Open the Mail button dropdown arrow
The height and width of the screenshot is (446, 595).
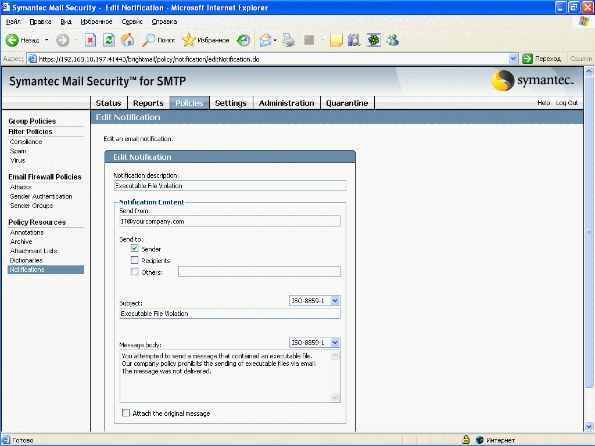point(275,40)
